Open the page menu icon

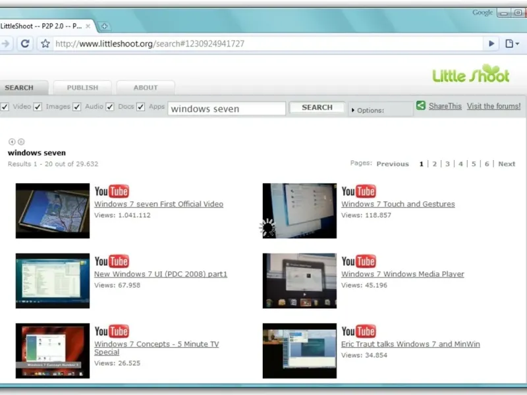(x=513, y=43)
